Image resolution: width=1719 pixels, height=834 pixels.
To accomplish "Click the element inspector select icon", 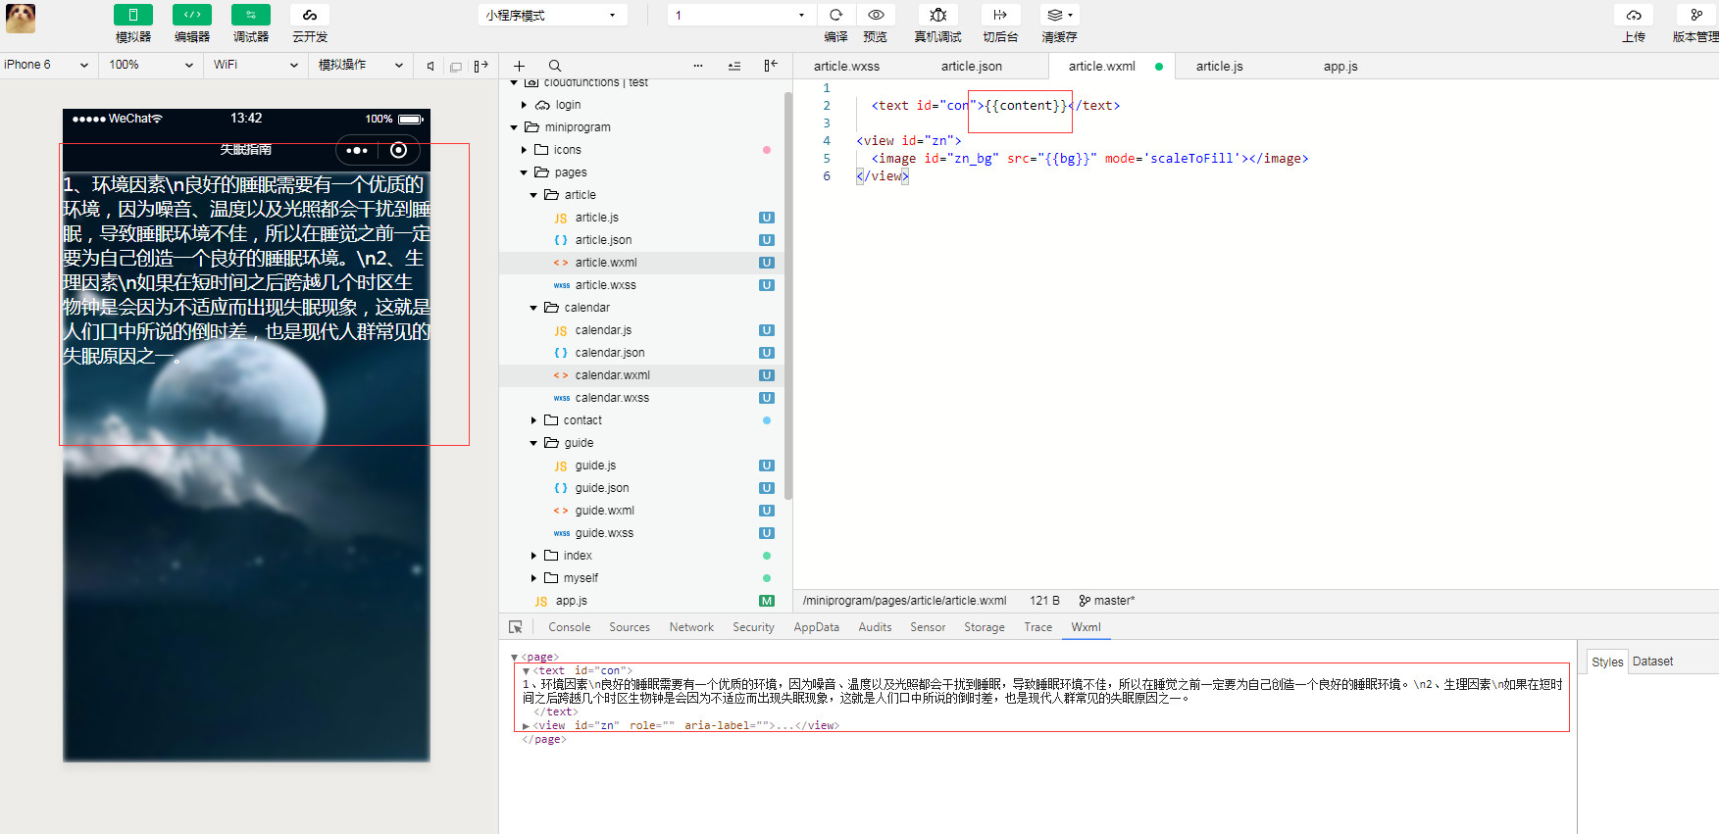I will click(516, 627).
